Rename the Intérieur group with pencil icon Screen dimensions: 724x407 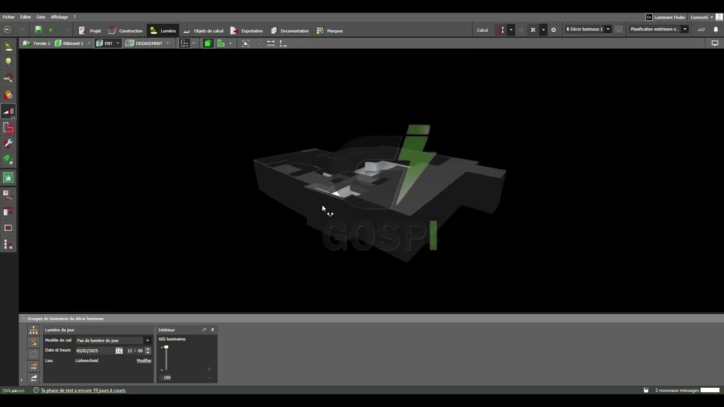pos(204,330)
